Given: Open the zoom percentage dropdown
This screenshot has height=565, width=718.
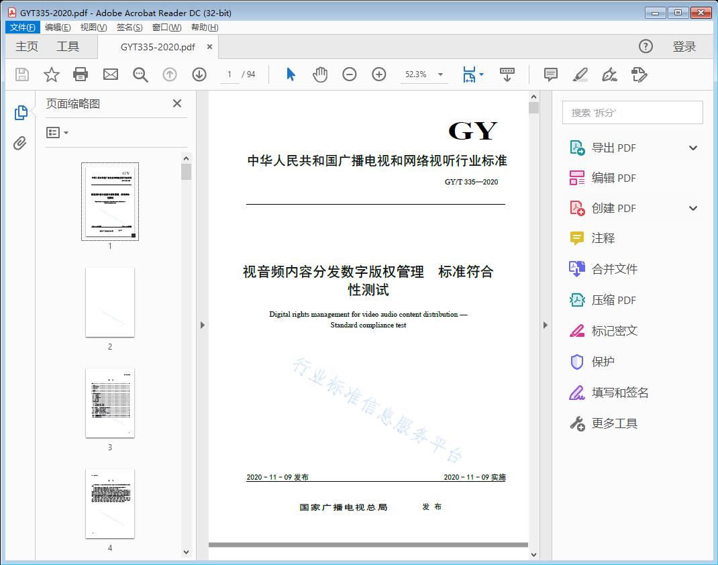Looking at the screenshot, I should [x=440, y=74].
